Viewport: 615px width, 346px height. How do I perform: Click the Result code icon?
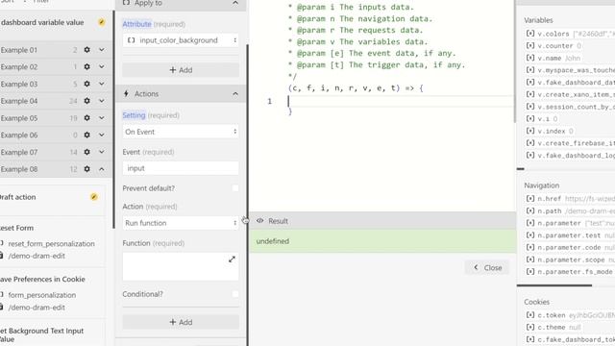pyautogui.click(x=259, y=221)
